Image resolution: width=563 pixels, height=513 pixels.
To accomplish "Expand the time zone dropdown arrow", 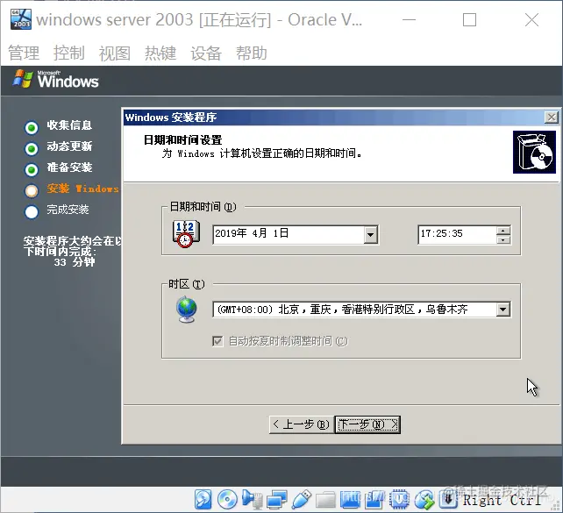I will coord(503,310).
